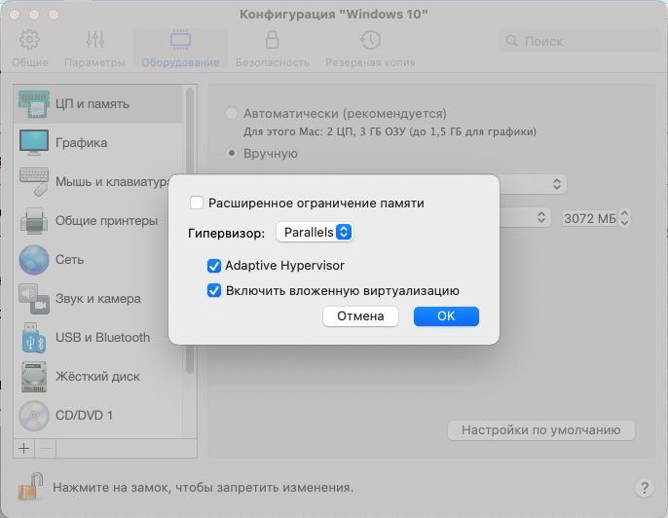This screenshot has width=668, height=518.
Task: Open Звук и камера speaker icon
Action: (34, 299)
